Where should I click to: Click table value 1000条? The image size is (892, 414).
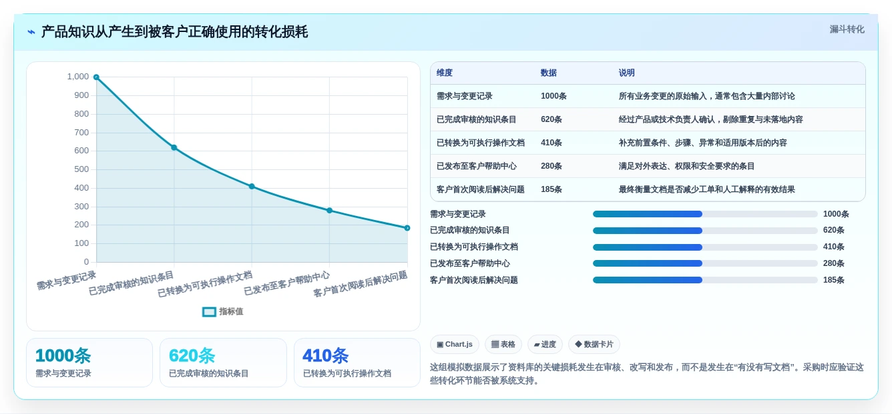[553, 96]
